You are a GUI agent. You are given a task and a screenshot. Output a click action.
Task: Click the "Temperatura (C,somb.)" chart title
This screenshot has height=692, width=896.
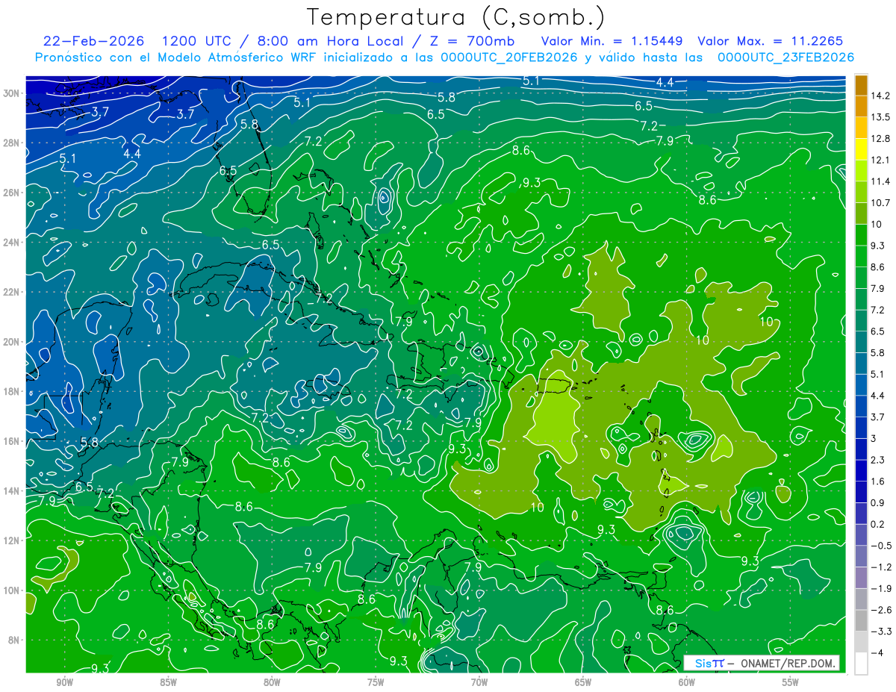tap(456, 17)
